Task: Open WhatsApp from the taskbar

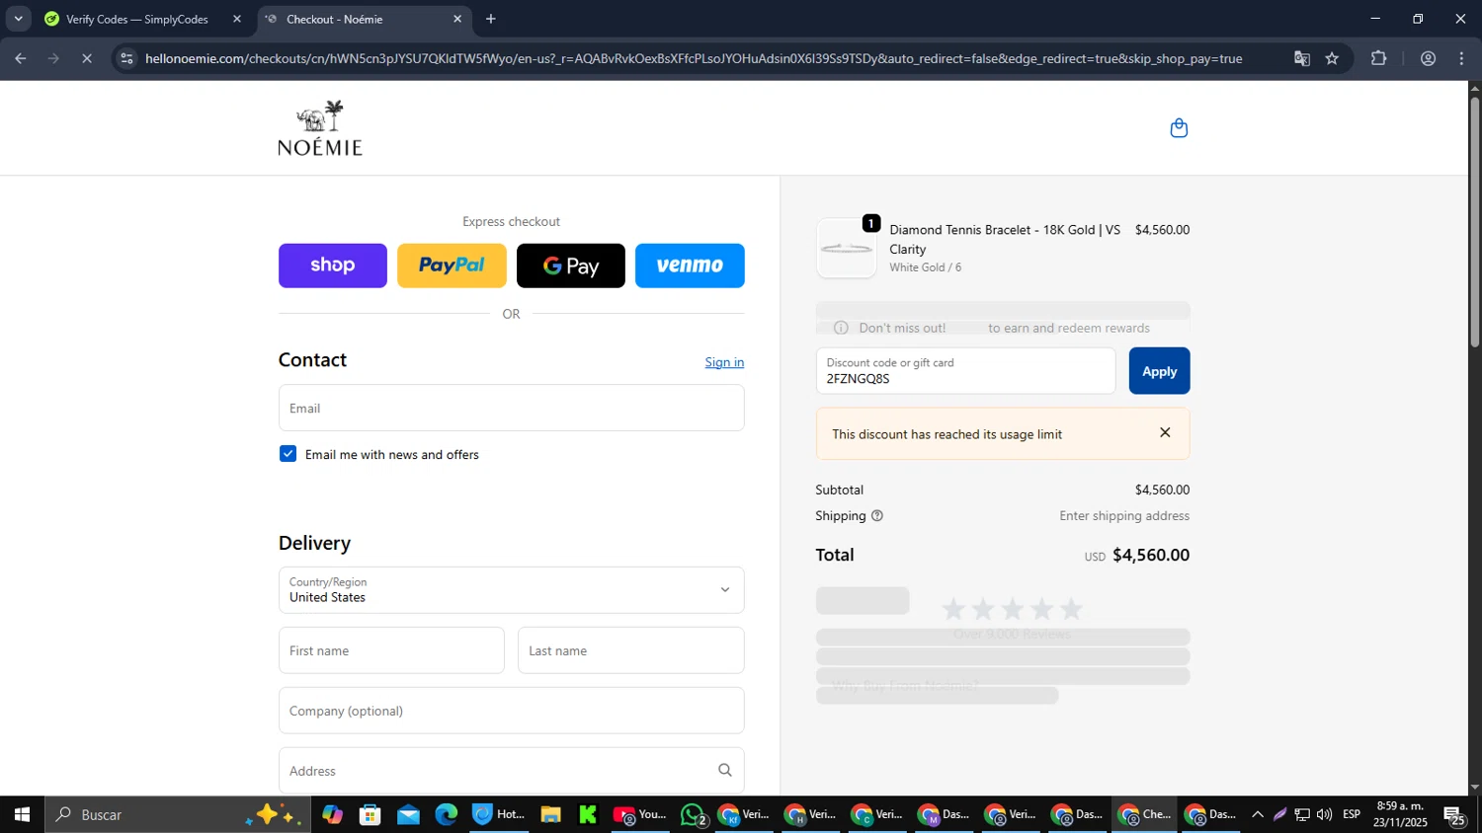Action: [694, 814]
